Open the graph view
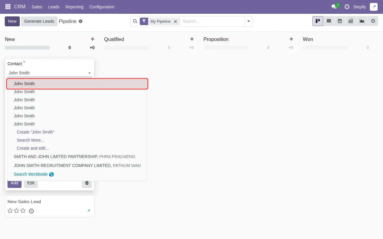 (361, 21)
